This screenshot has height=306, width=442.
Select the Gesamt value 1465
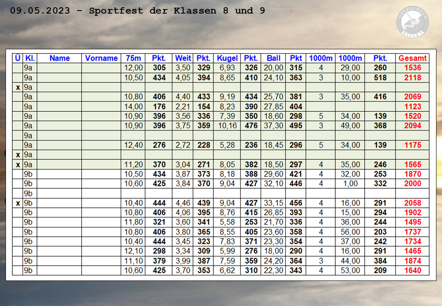(412, 251)
